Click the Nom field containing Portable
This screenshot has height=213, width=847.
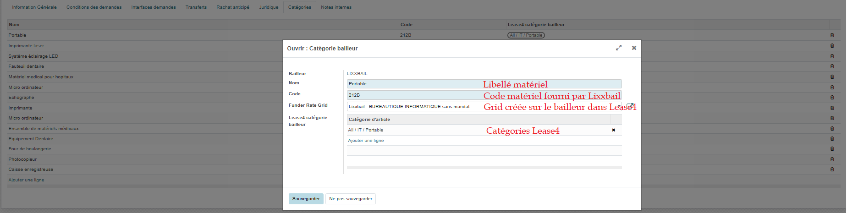coord(412,84)
